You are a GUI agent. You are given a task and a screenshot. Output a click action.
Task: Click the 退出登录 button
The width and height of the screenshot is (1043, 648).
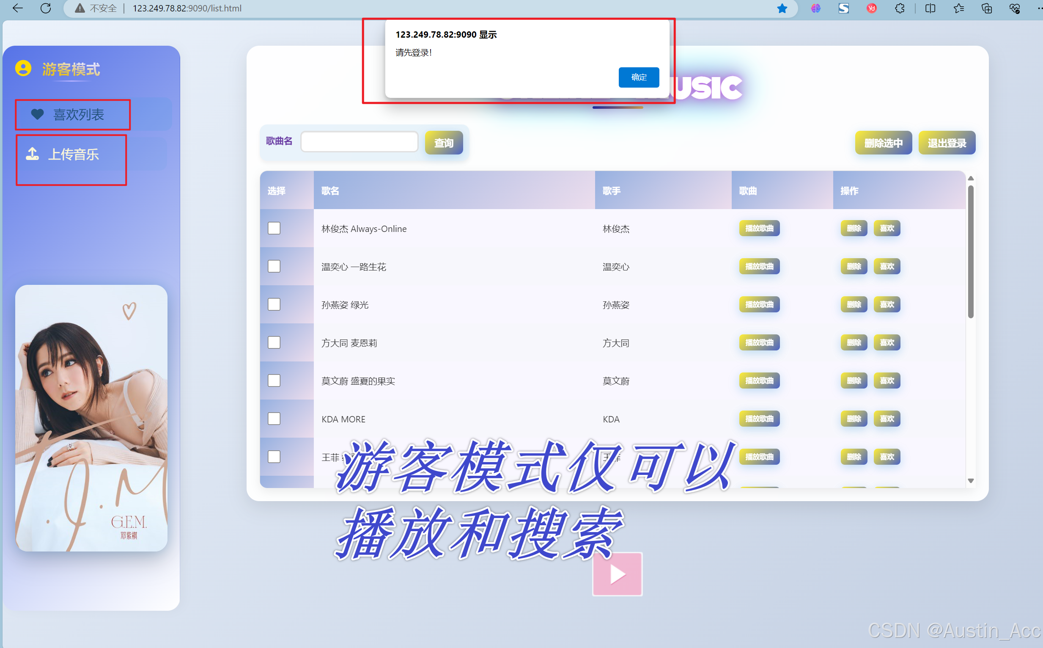click(946, 143)
